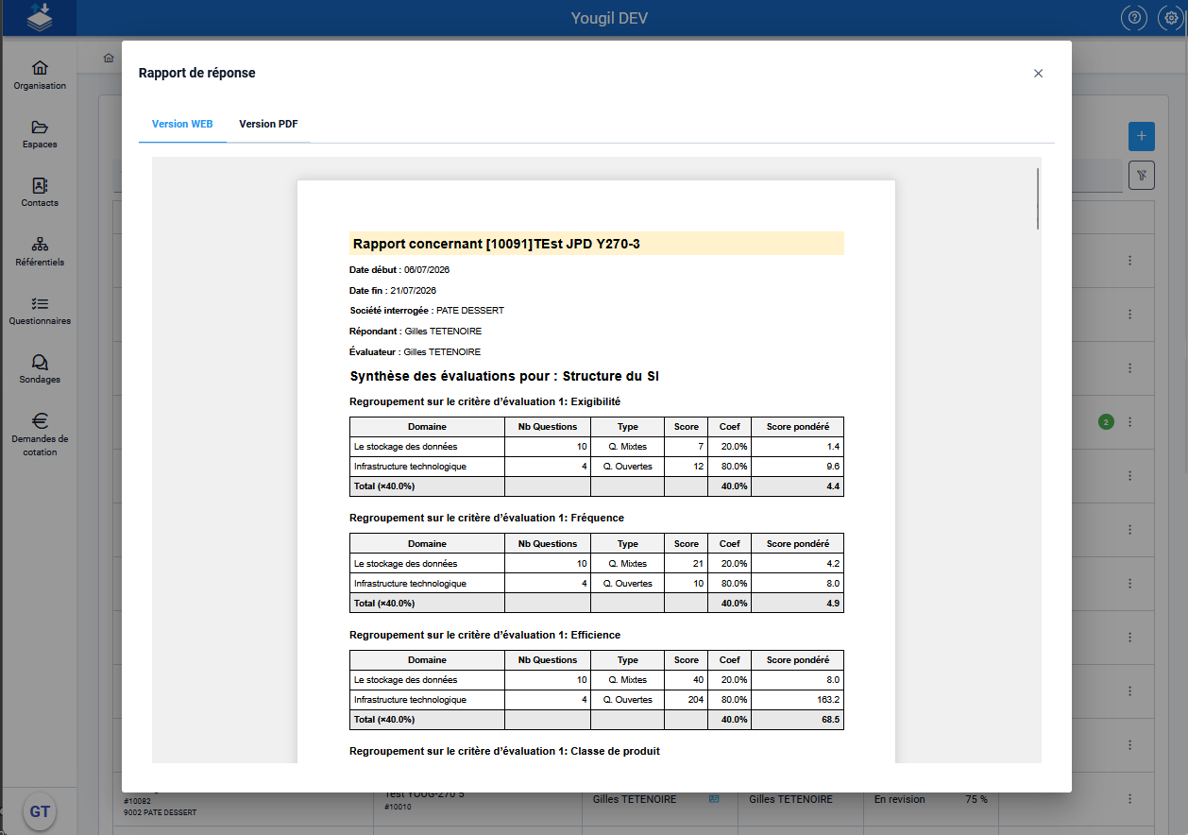
Task: Open the GT user avatar menu
Action: coord(40,811)
